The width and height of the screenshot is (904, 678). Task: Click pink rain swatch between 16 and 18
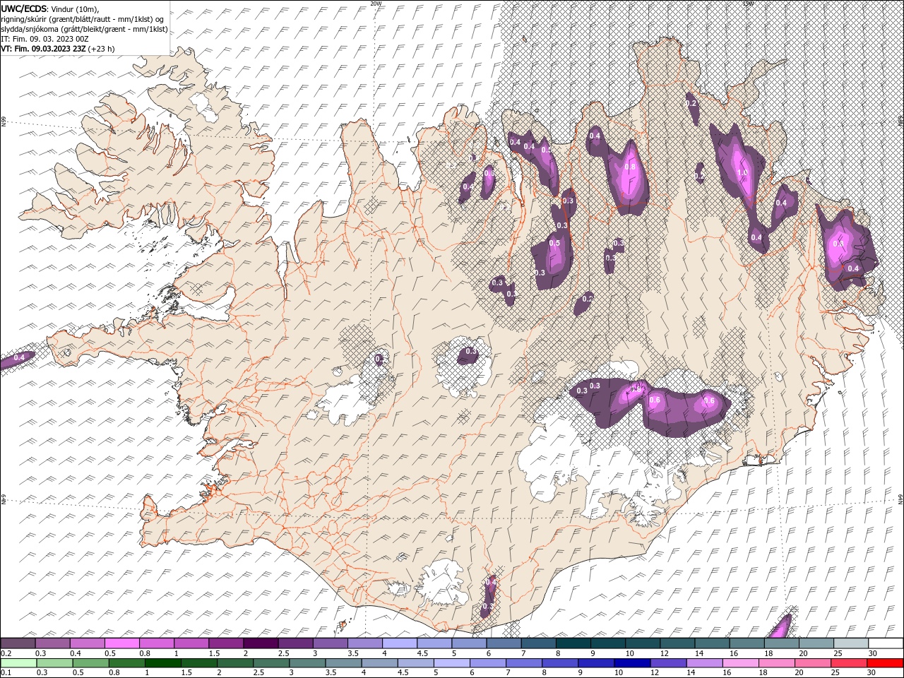point(739,663)
